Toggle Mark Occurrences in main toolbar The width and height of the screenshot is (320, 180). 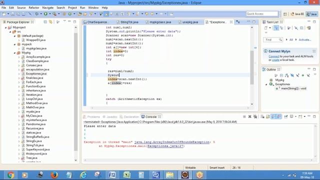click(106, 14)
